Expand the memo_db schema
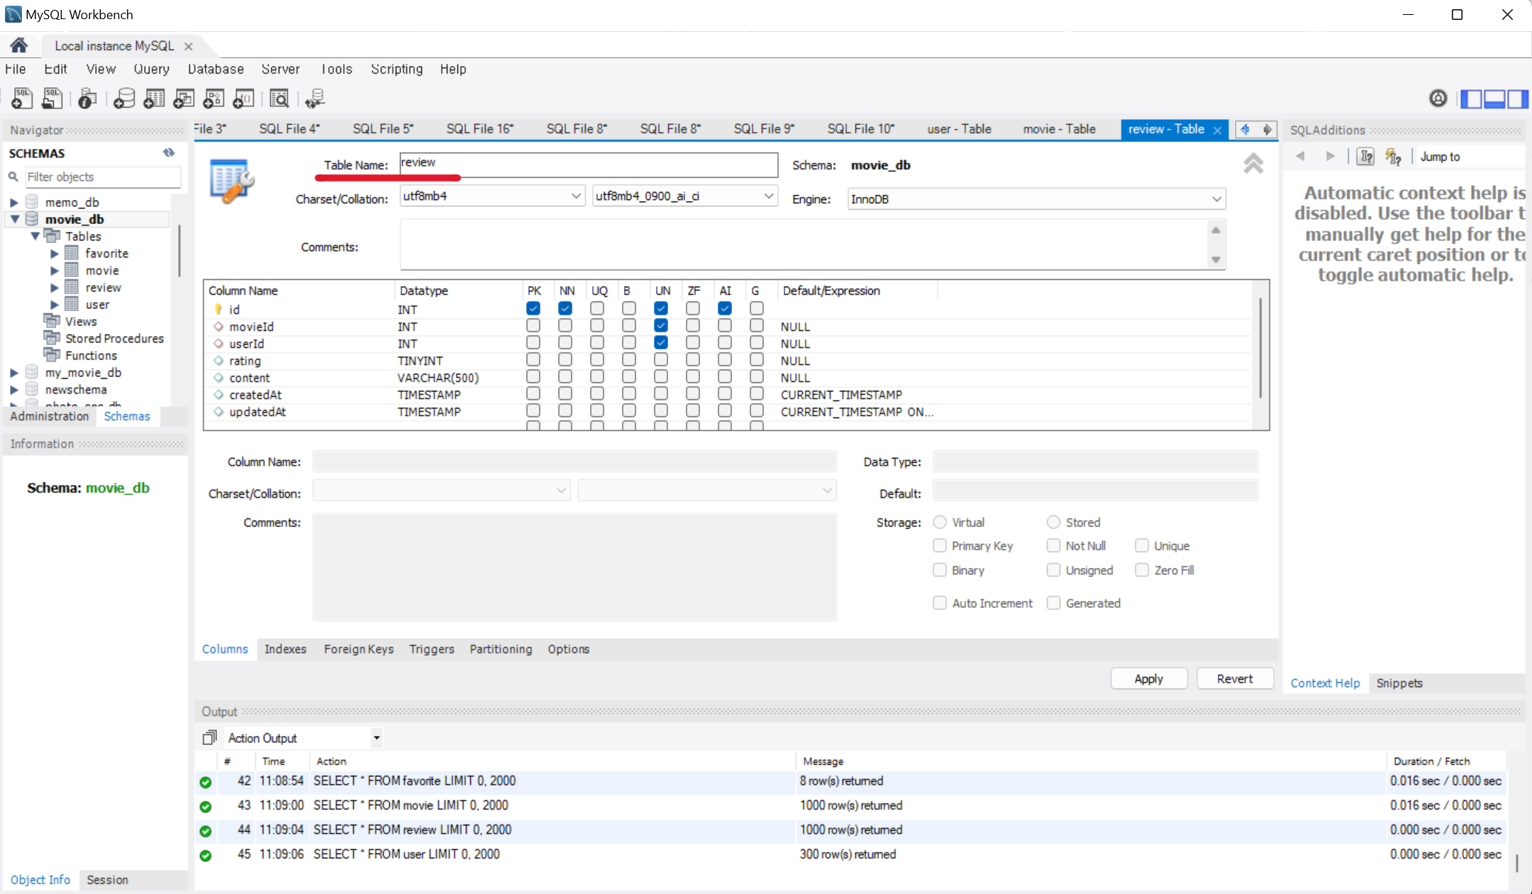Image resolution: width=1532 pixels, height=894 pixels. tap(13, 202)
